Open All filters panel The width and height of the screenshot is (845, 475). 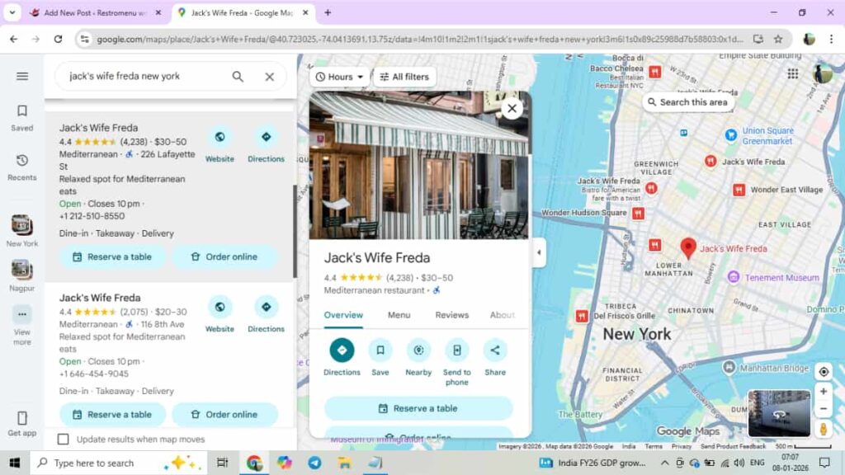[404, 77]
